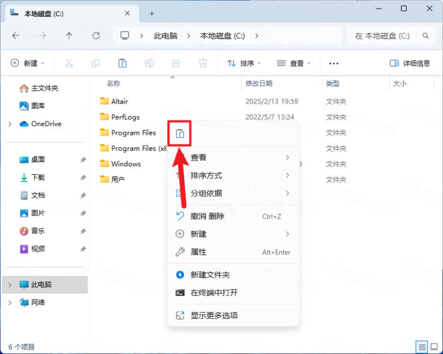
Task: Open the 查看 view dropdown in toolbar
Action: click(294, 63)
